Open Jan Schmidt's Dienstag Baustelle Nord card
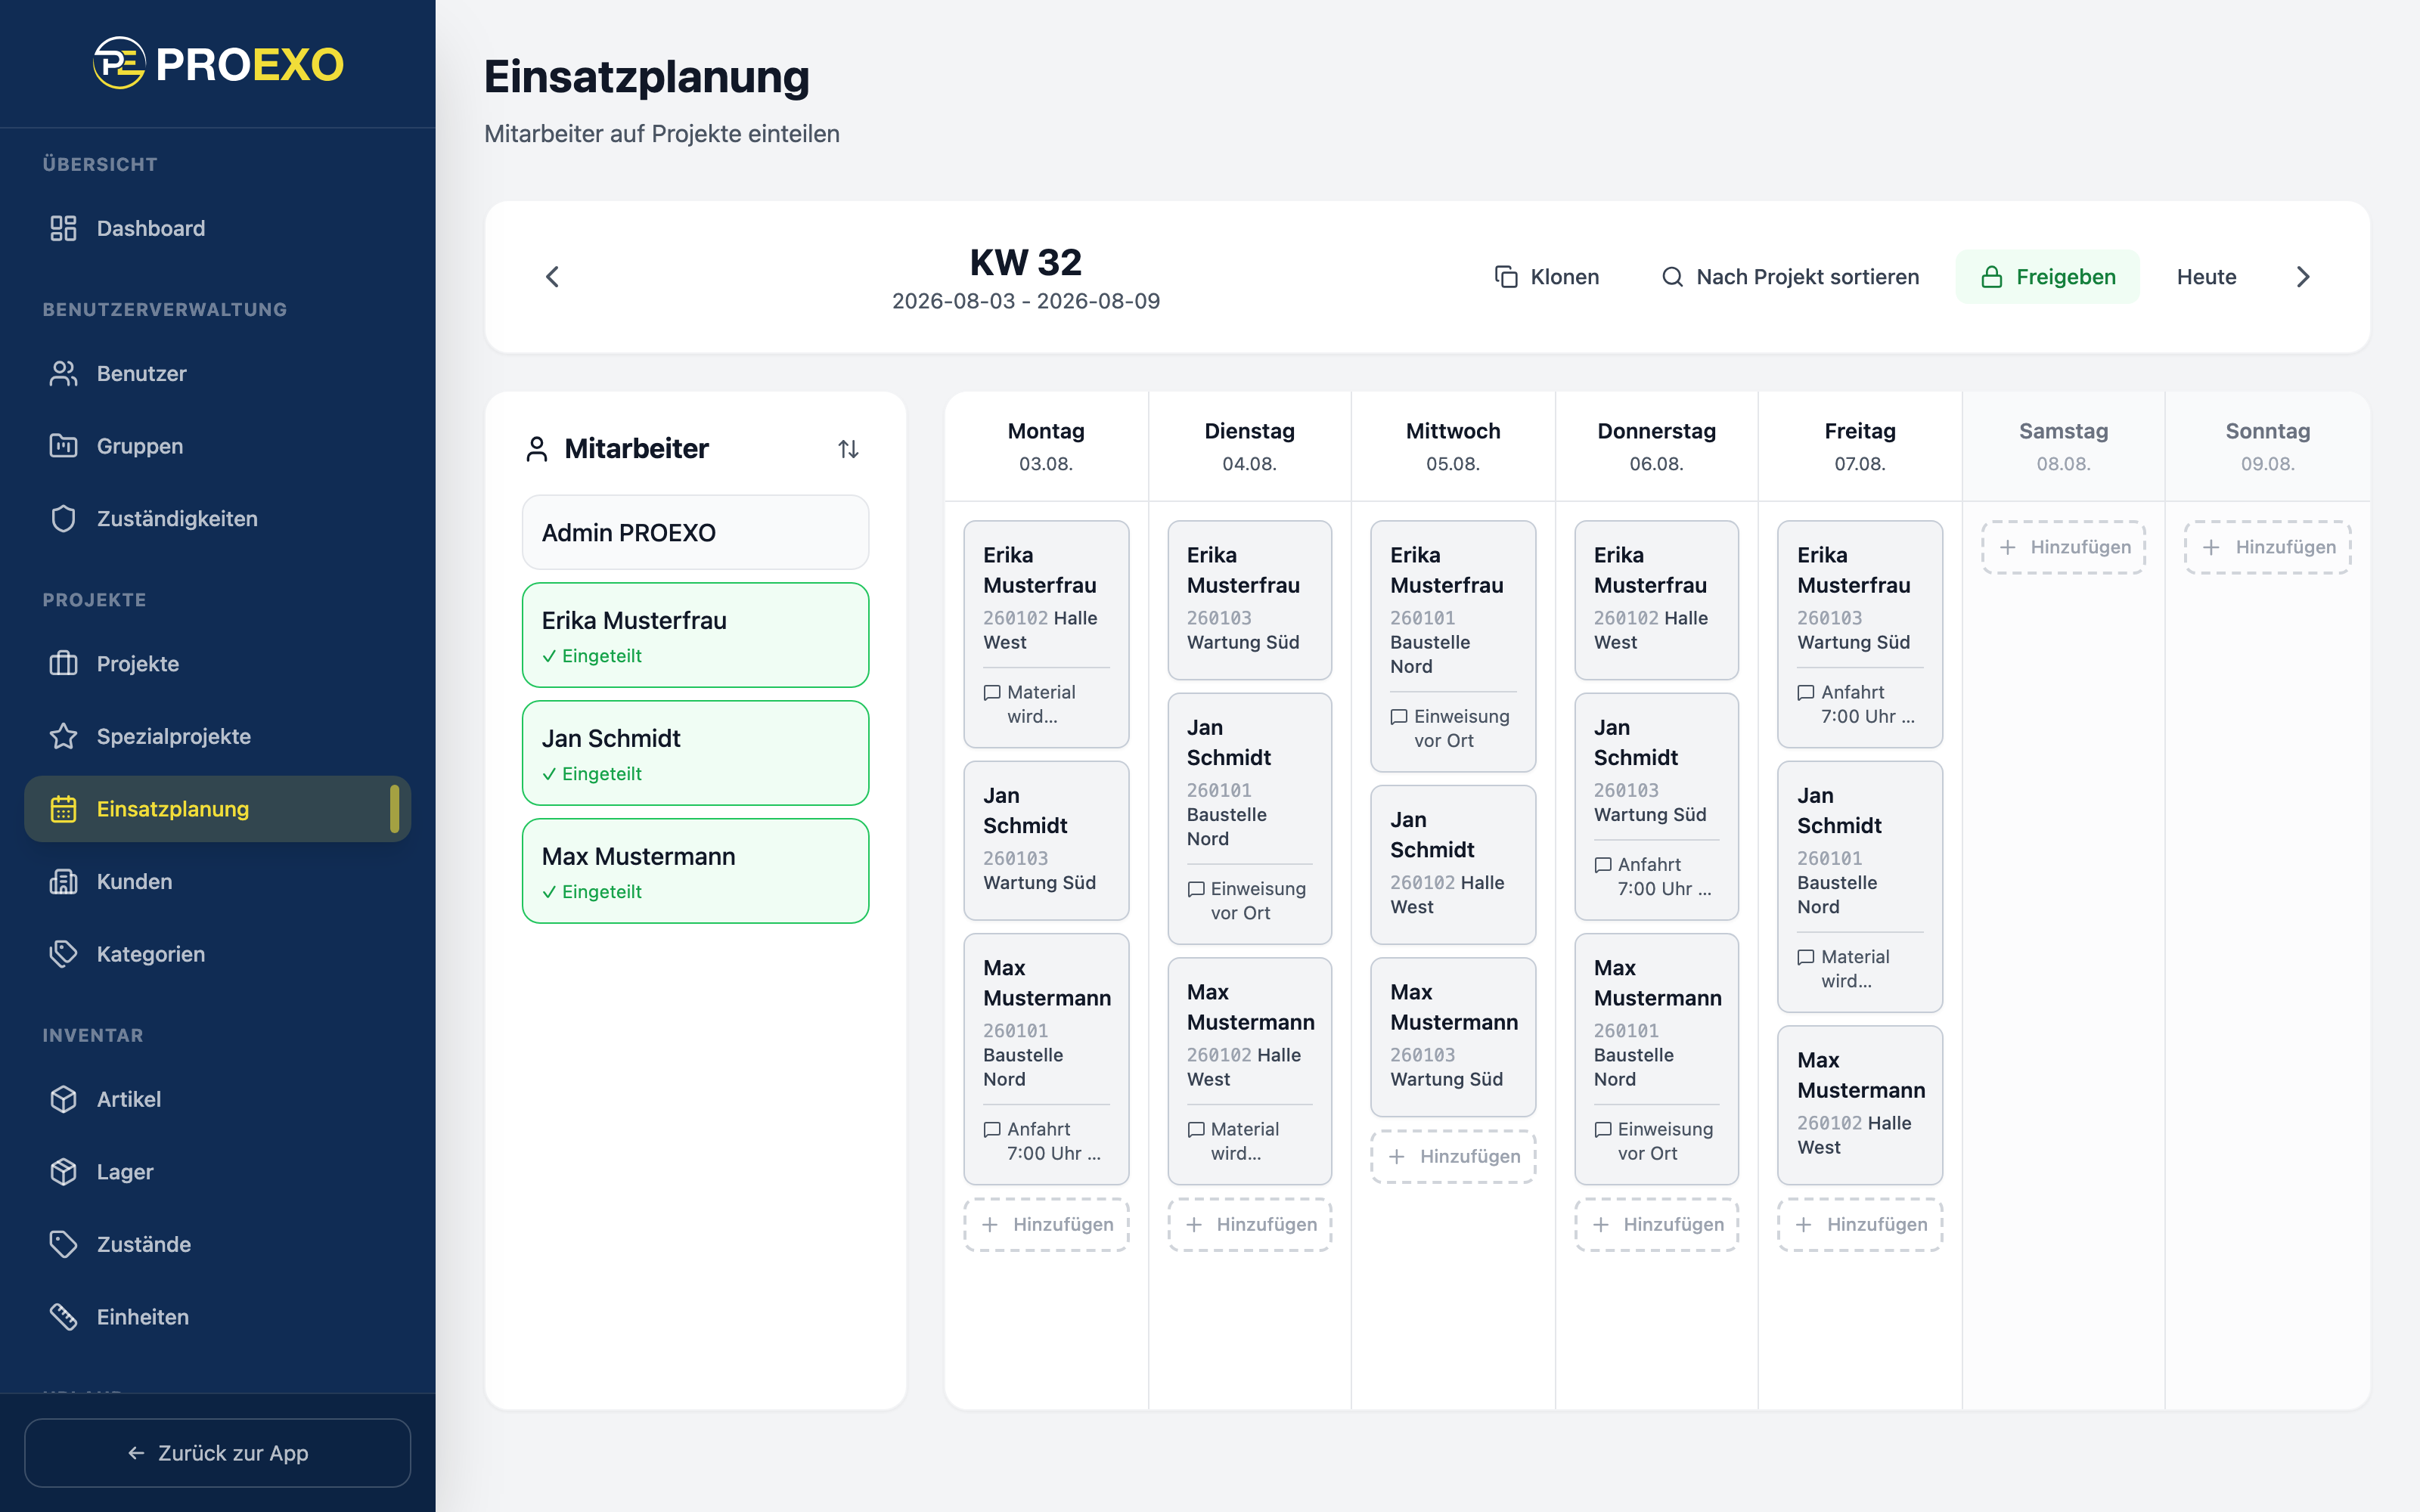 tap(1250, 819)
